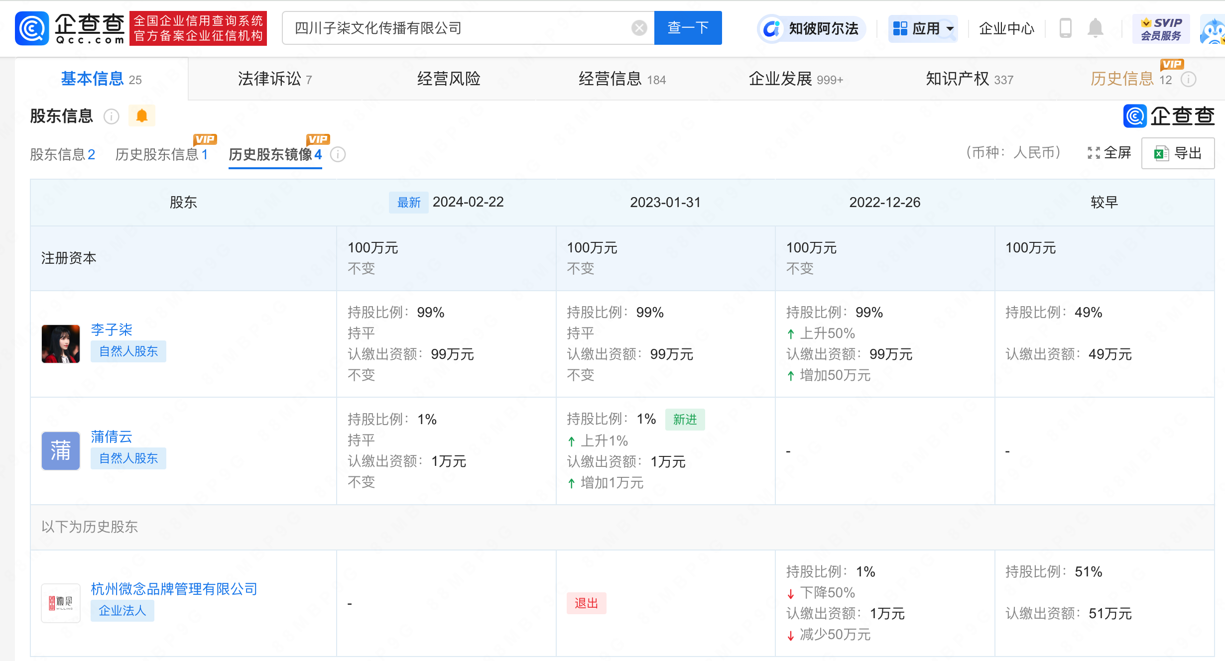Select the 历史股东信息 sub-tab
This screenshot has width=1225, height=661.
161,154
